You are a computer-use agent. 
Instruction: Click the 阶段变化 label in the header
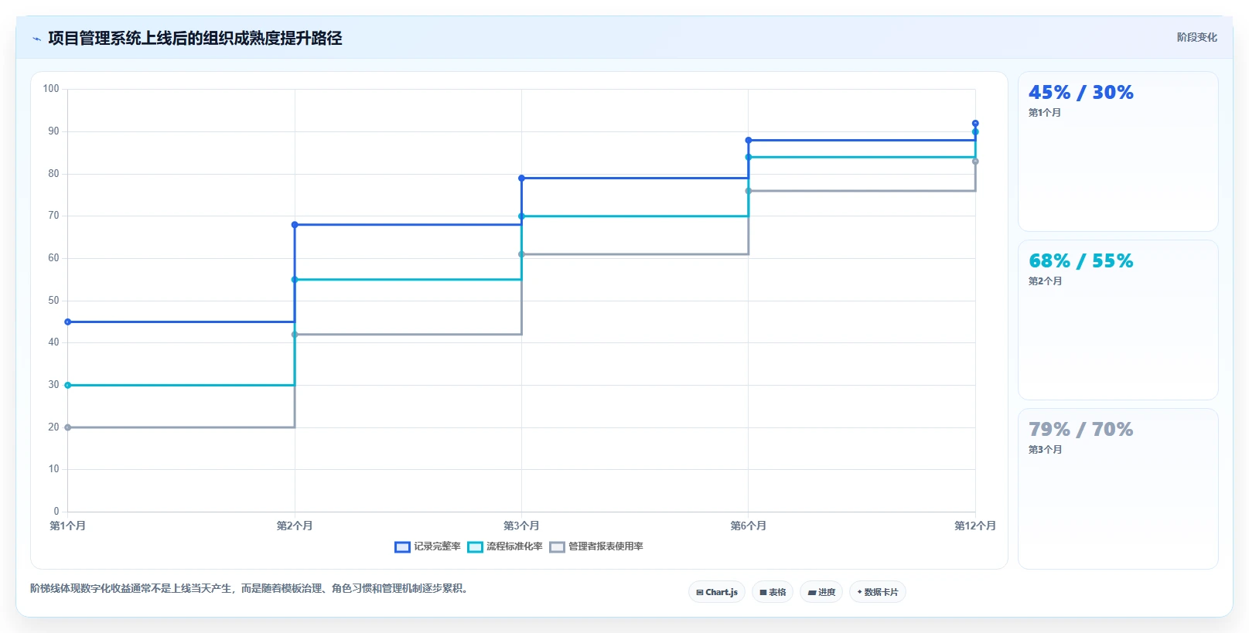click(x=1197, y=37)
